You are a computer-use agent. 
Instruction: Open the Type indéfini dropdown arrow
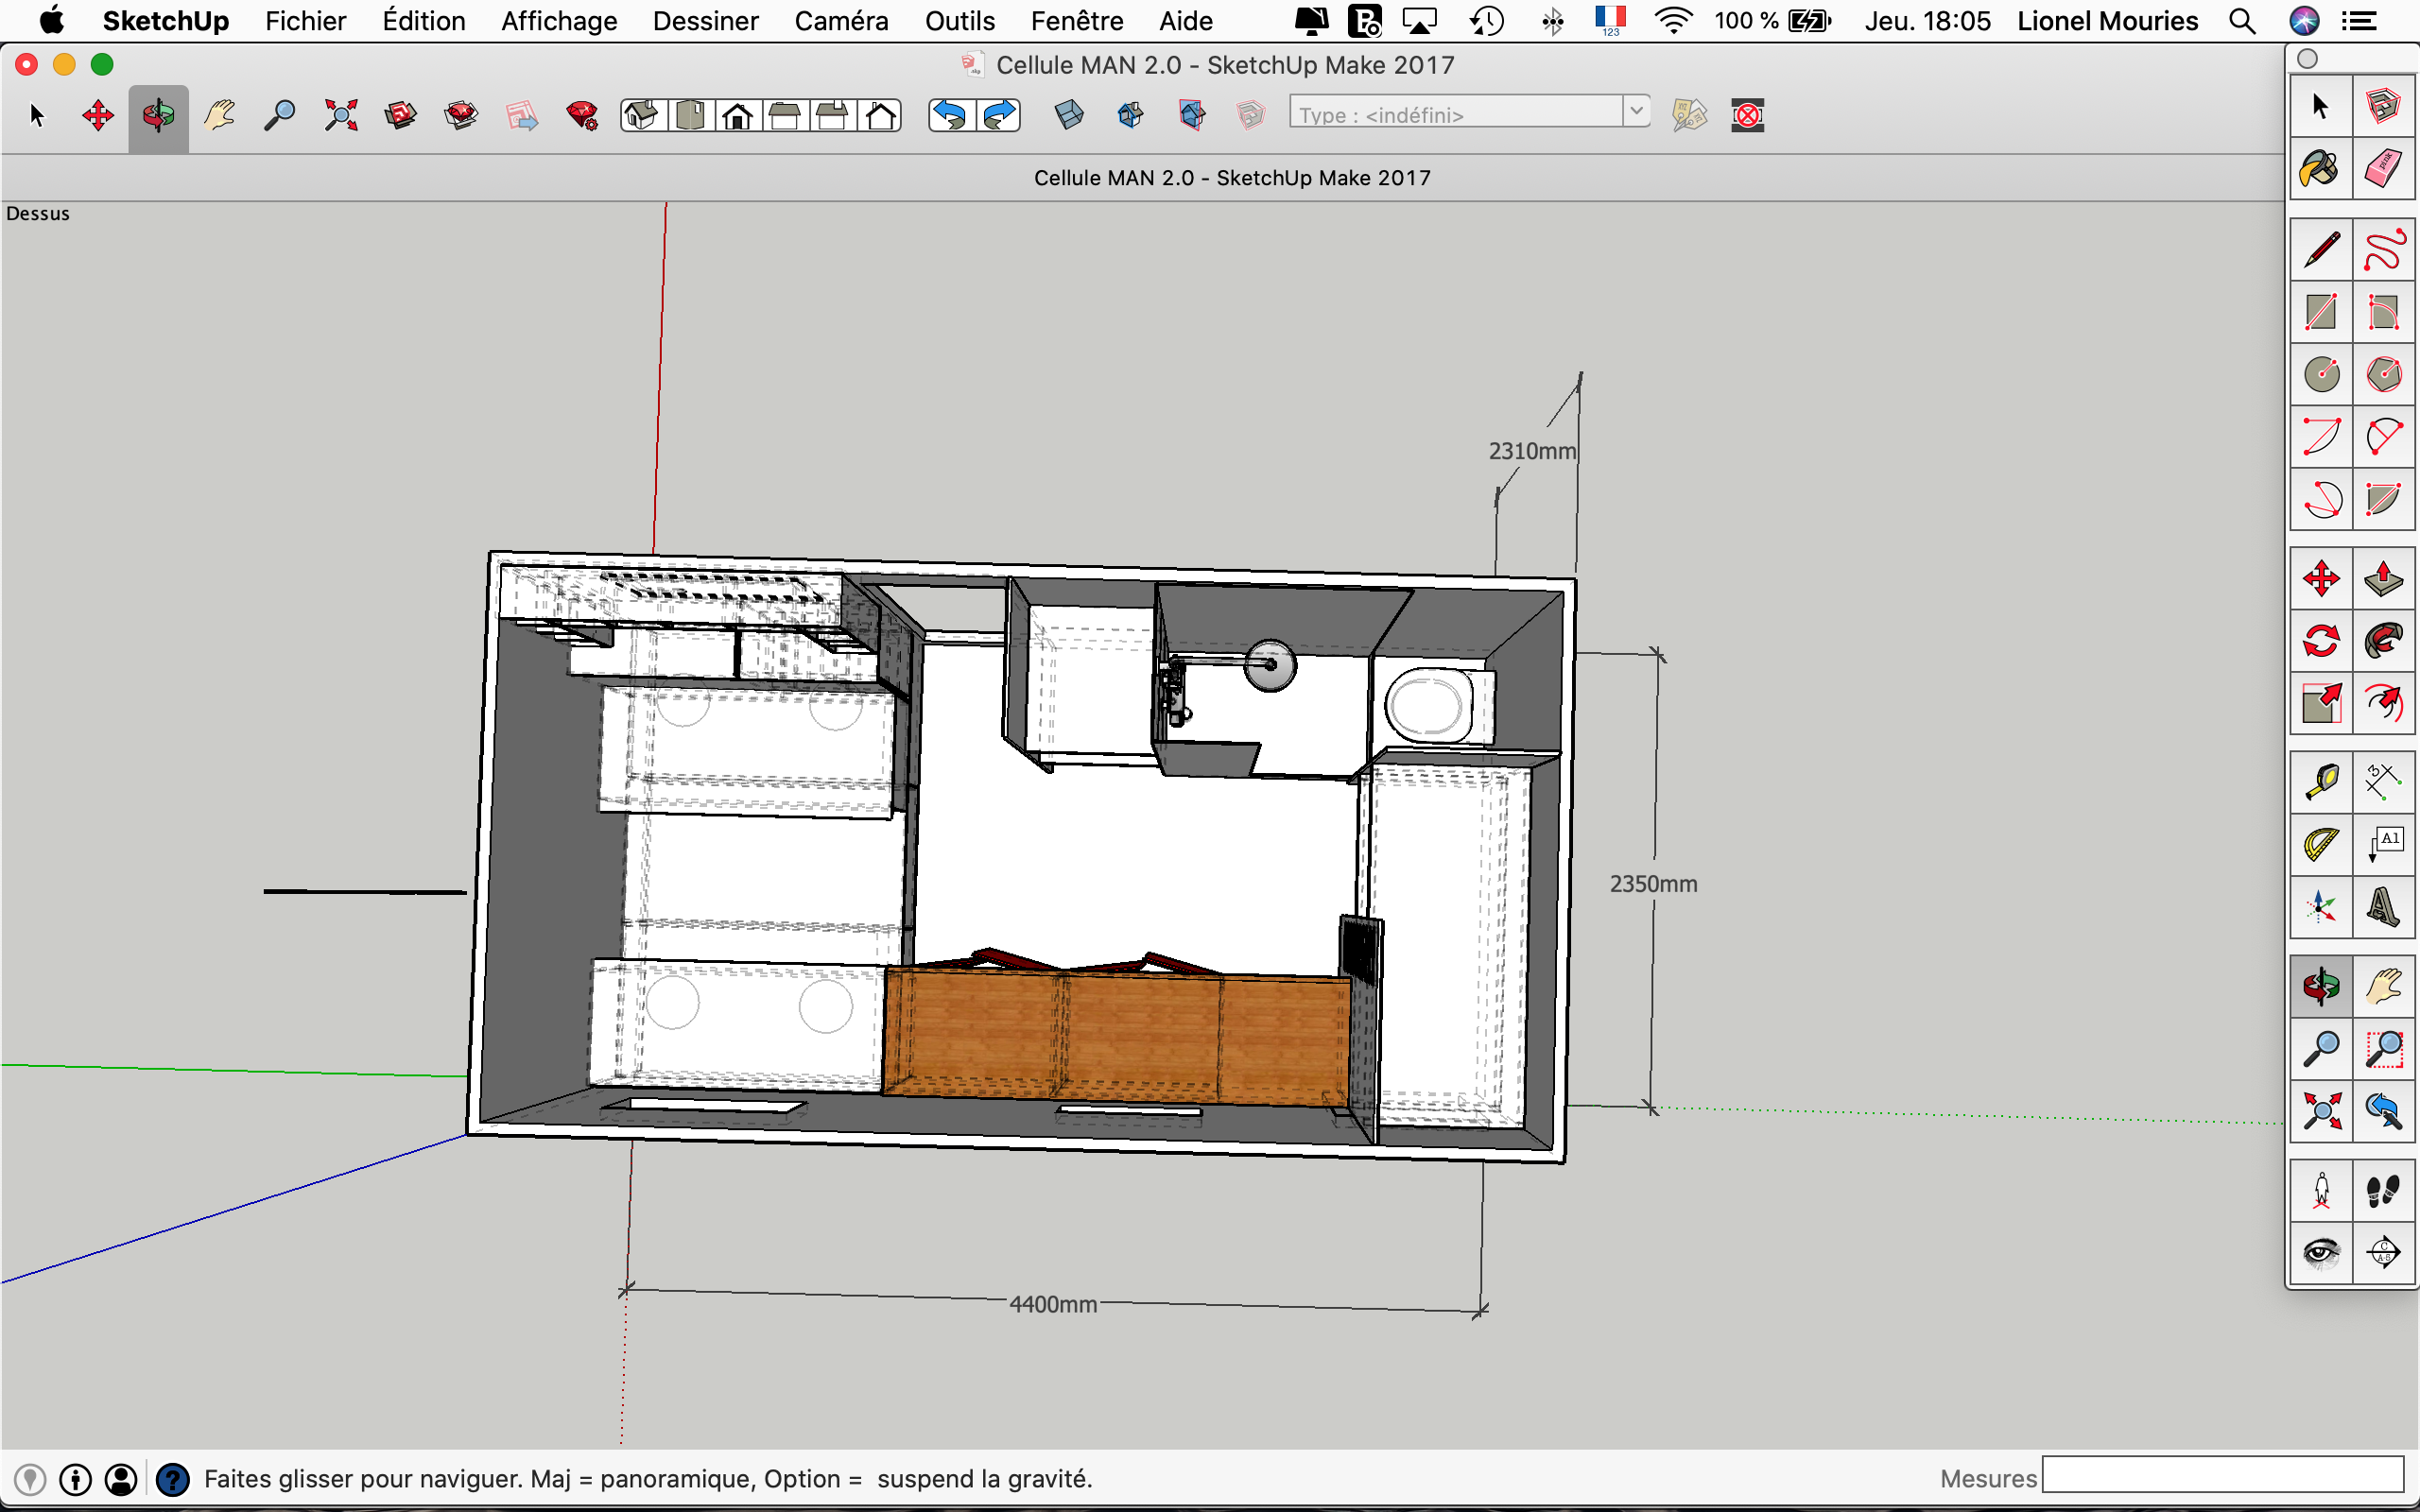tap(1636, 111)
